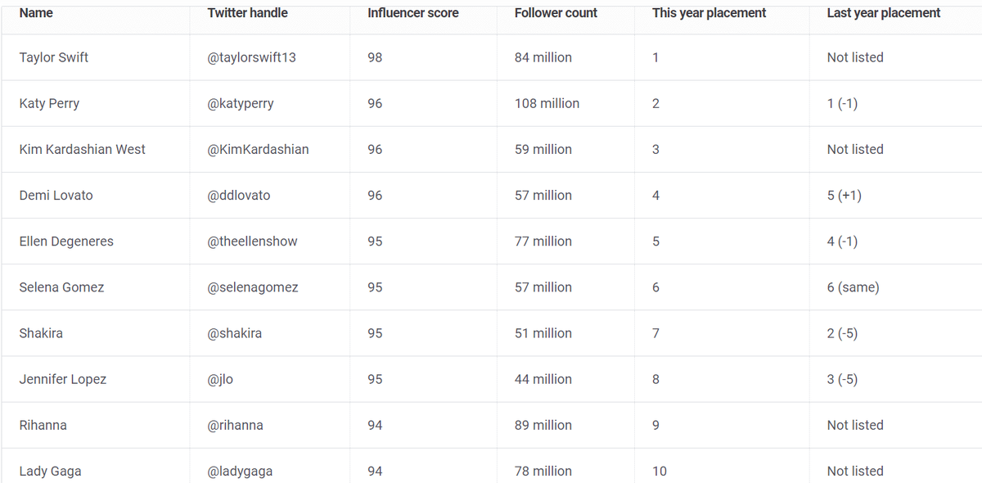
Task: Select the Jennifer Lopez name cell
Action: (63, 379)
